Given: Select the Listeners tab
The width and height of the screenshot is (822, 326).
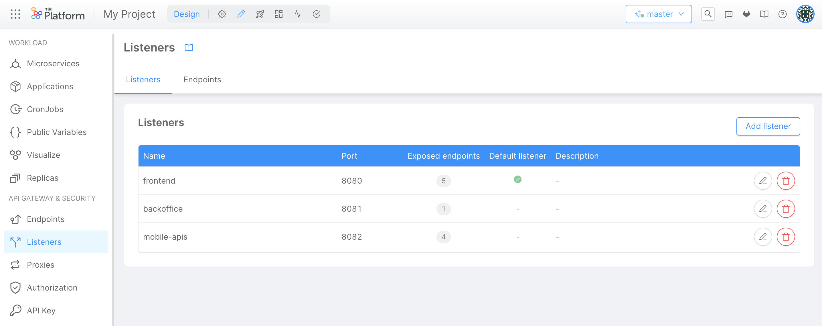Looking at the screenshot, I should coord(143,80).
